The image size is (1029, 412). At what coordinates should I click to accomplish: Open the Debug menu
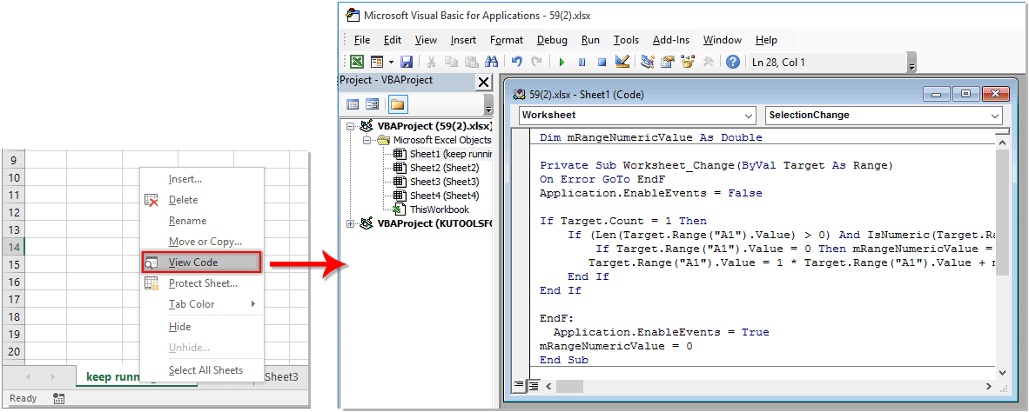552,40
